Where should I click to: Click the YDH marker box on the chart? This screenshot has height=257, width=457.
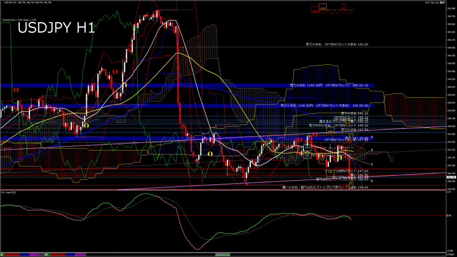pyautogui.click(x=330, y=132)
